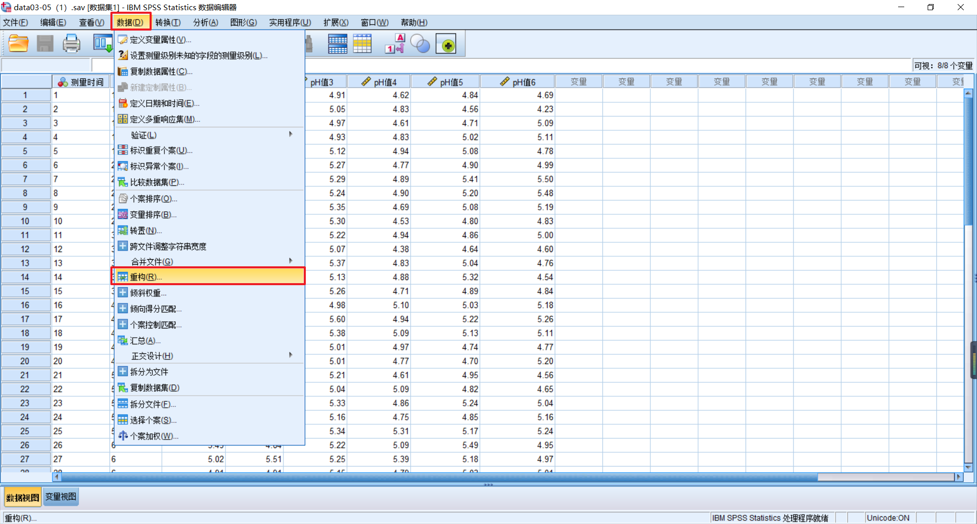Click the 跨文件调整字符串宽度 plus icon entry
Viewport: 977px width, 524px height.
click(209, 246)
